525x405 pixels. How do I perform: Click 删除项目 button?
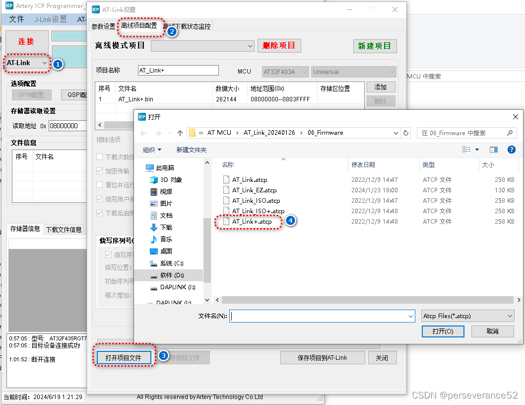point(279,46)
